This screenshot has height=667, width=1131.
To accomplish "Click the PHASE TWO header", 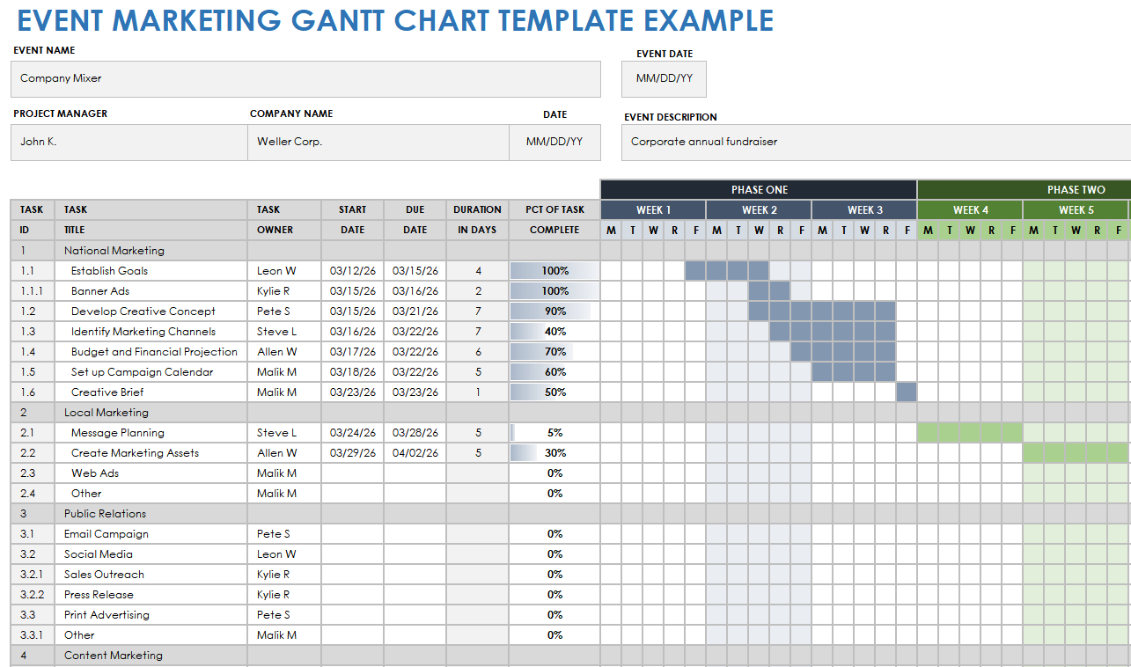I will [1024, 190].
